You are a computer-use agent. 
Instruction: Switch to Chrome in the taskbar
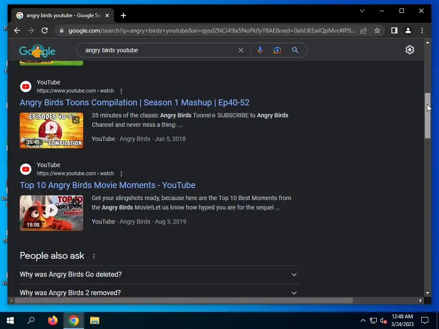[x=74, y=320]
